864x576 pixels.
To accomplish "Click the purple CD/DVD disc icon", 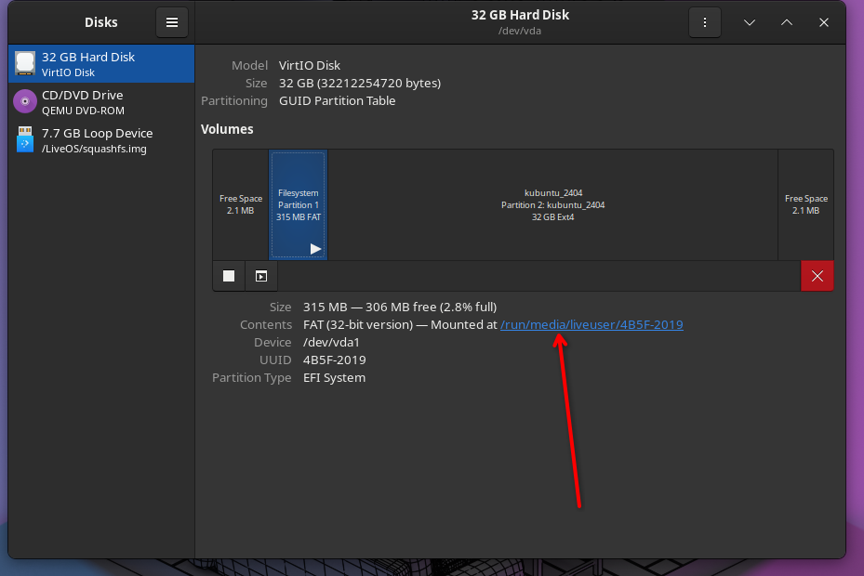I will coord(25,101).
